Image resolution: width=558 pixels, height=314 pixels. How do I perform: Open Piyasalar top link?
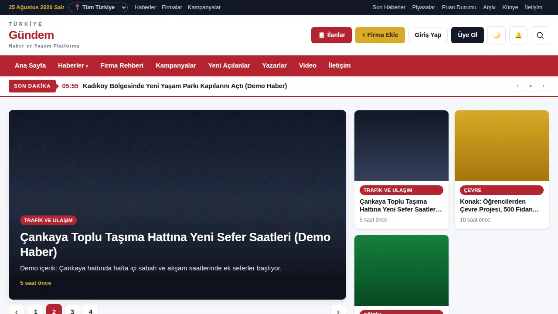click(x=424, y=7)
